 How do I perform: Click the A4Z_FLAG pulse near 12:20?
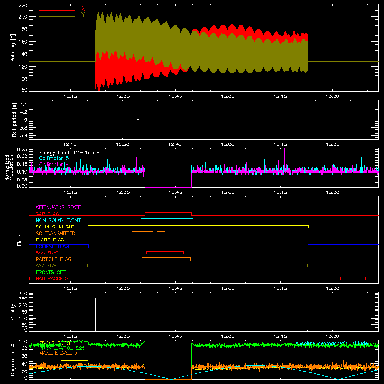point(88,266)
